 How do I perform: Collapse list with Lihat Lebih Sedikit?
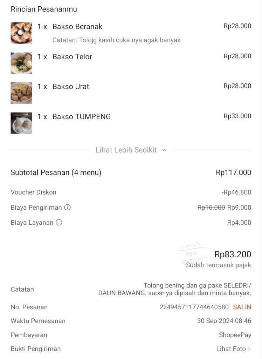pyautogui.click(x=126, y=150)
